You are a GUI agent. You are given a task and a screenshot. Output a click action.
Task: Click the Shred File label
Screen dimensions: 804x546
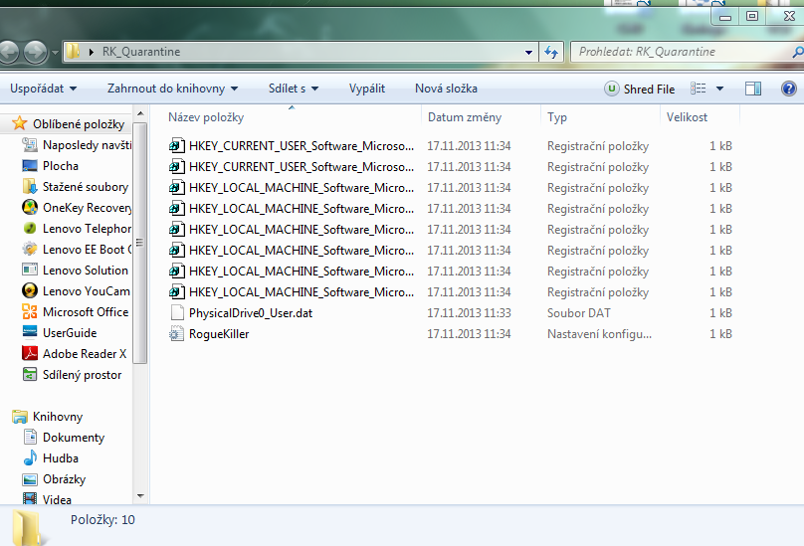[649, 90]
